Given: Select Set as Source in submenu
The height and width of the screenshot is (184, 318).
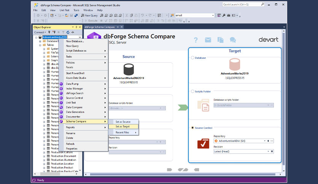Looking at the screenshot, I should click(123, 122).
